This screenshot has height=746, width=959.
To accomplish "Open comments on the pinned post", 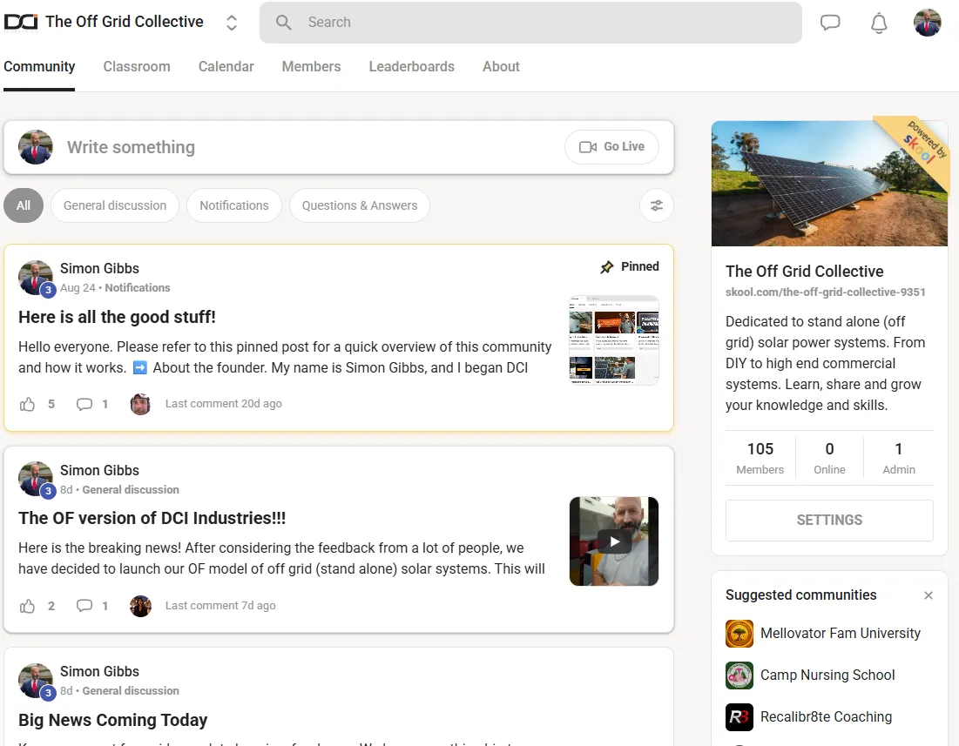I will pos(84,404).
